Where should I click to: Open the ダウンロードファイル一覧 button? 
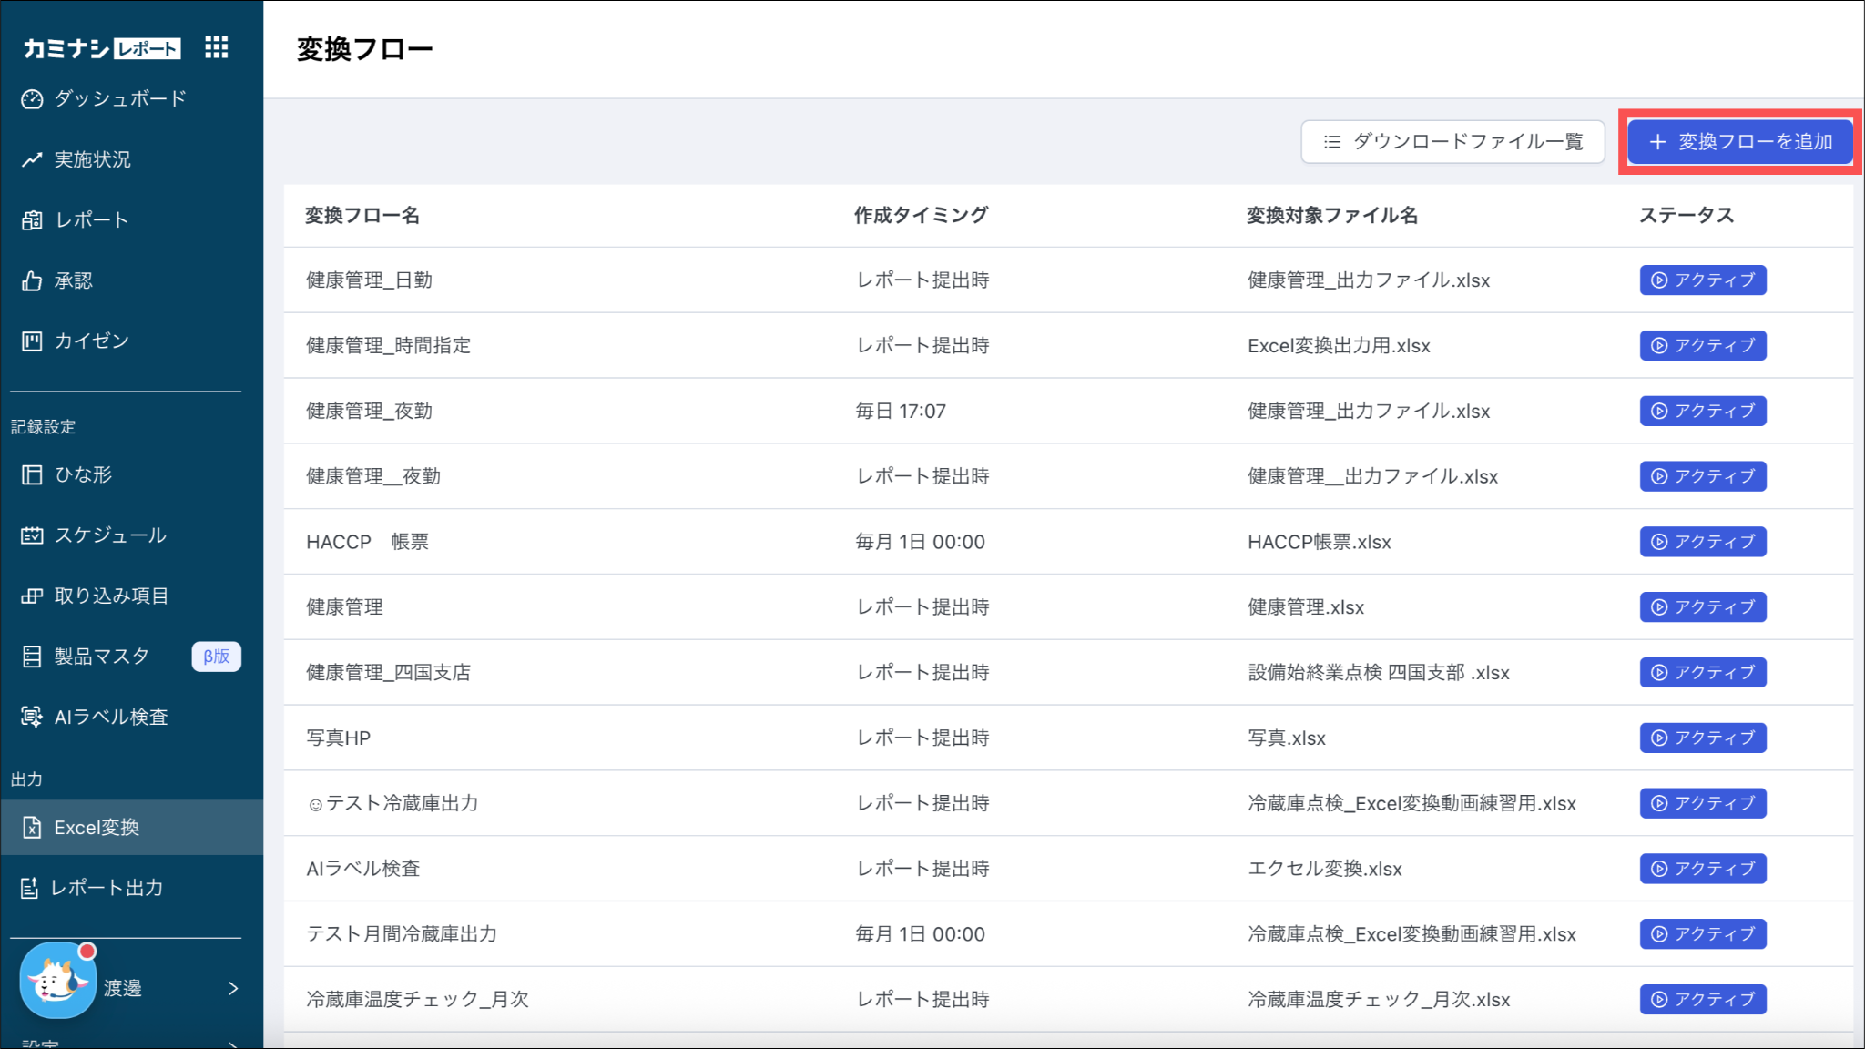tap(1452, 142)
